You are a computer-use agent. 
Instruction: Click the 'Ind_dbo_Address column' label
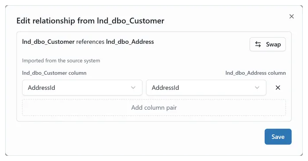tap(255, 73)
